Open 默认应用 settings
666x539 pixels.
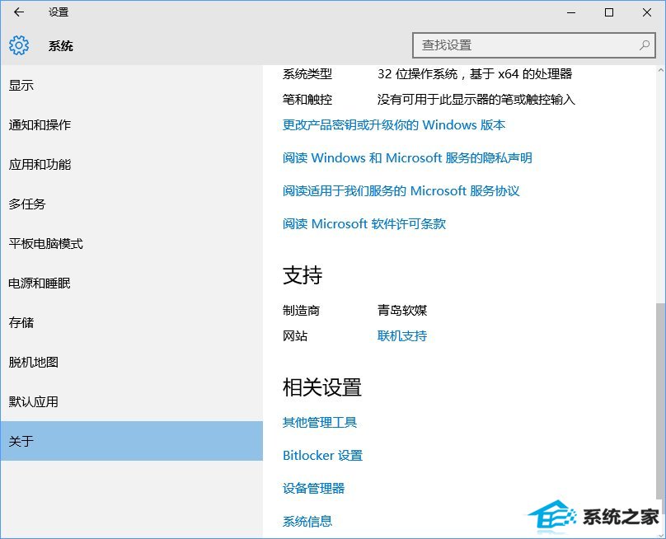[132, 401]
